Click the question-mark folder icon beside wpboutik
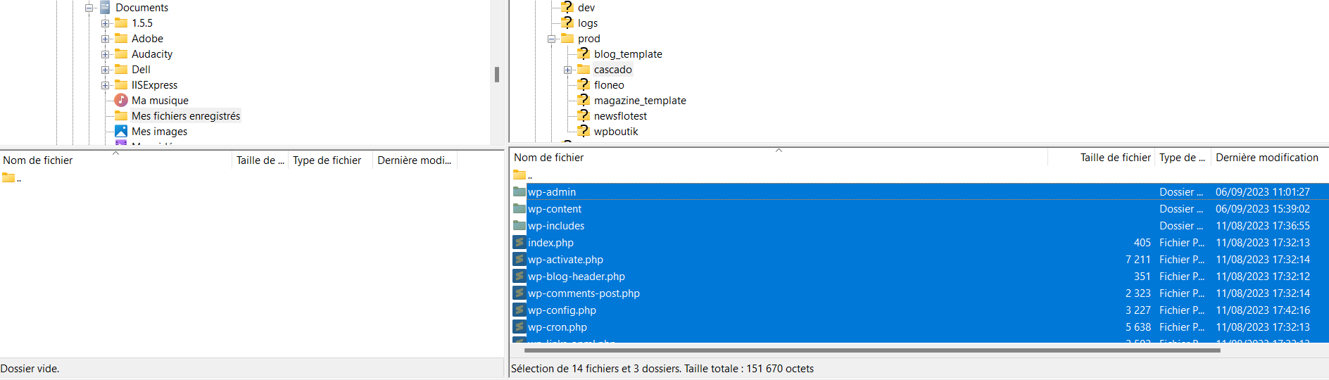This screenshot has height=380, width=1329. tap(583, 131)
